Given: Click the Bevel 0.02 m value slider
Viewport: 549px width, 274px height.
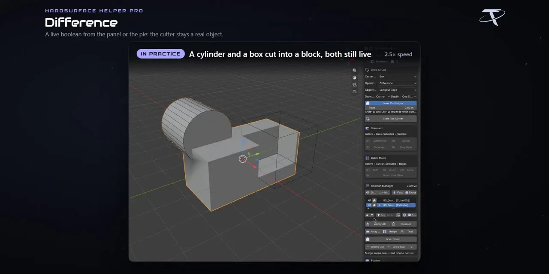Looking at the screenshot, I should [x=390, y=108].
